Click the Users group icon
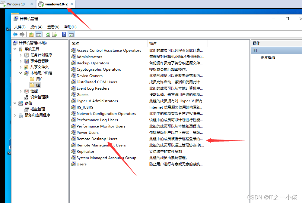 point(73,164)
